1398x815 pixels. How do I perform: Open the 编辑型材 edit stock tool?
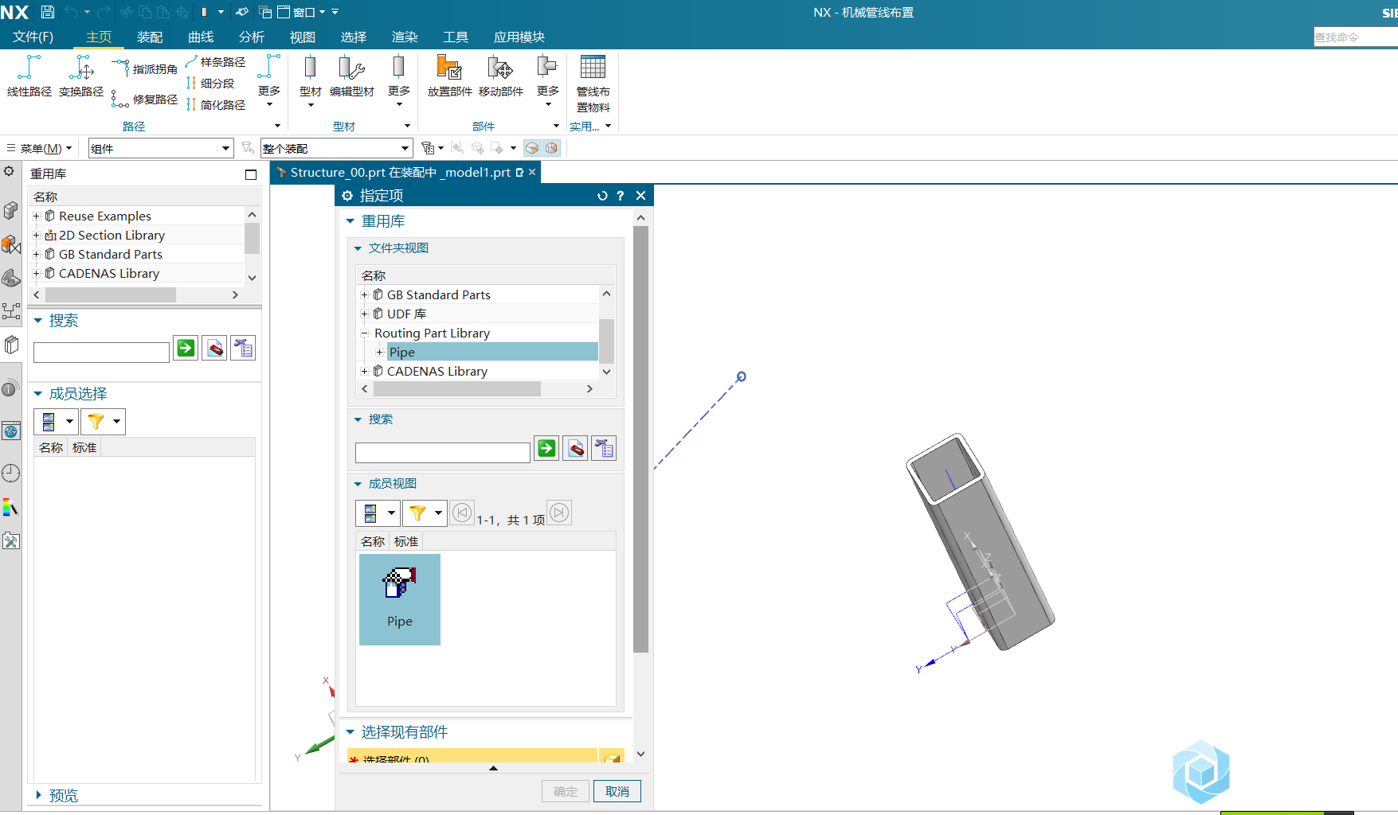(x=352, y=76)
